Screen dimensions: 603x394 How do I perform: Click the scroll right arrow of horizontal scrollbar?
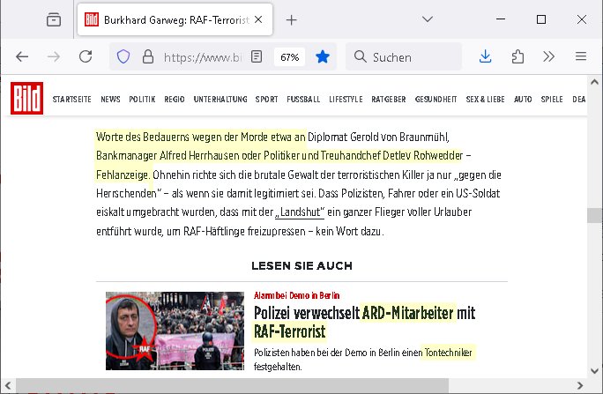pyautogui.click(x=580, y=385)
